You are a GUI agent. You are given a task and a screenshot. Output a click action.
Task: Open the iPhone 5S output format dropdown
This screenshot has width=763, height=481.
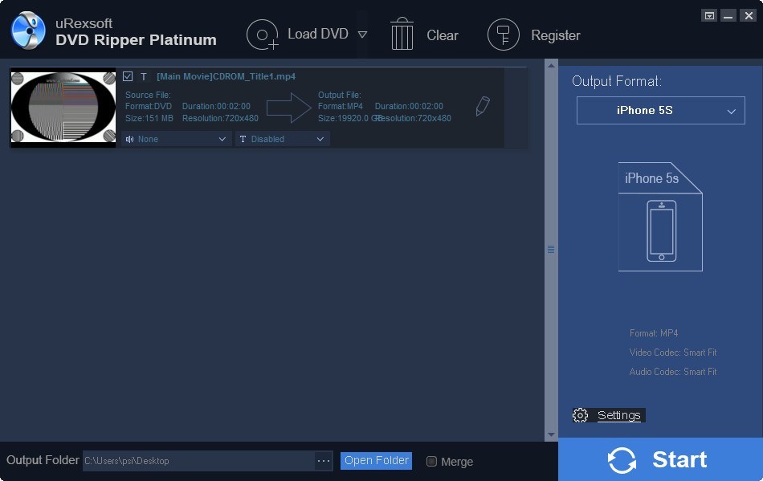pyautogui.click(x=660, y=110)
